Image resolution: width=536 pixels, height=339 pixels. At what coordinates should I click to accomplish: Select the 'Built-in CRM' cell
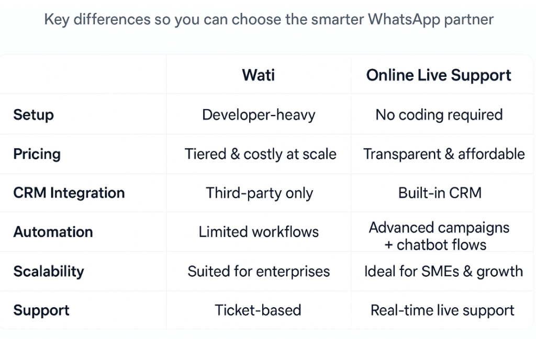point(439,193)
